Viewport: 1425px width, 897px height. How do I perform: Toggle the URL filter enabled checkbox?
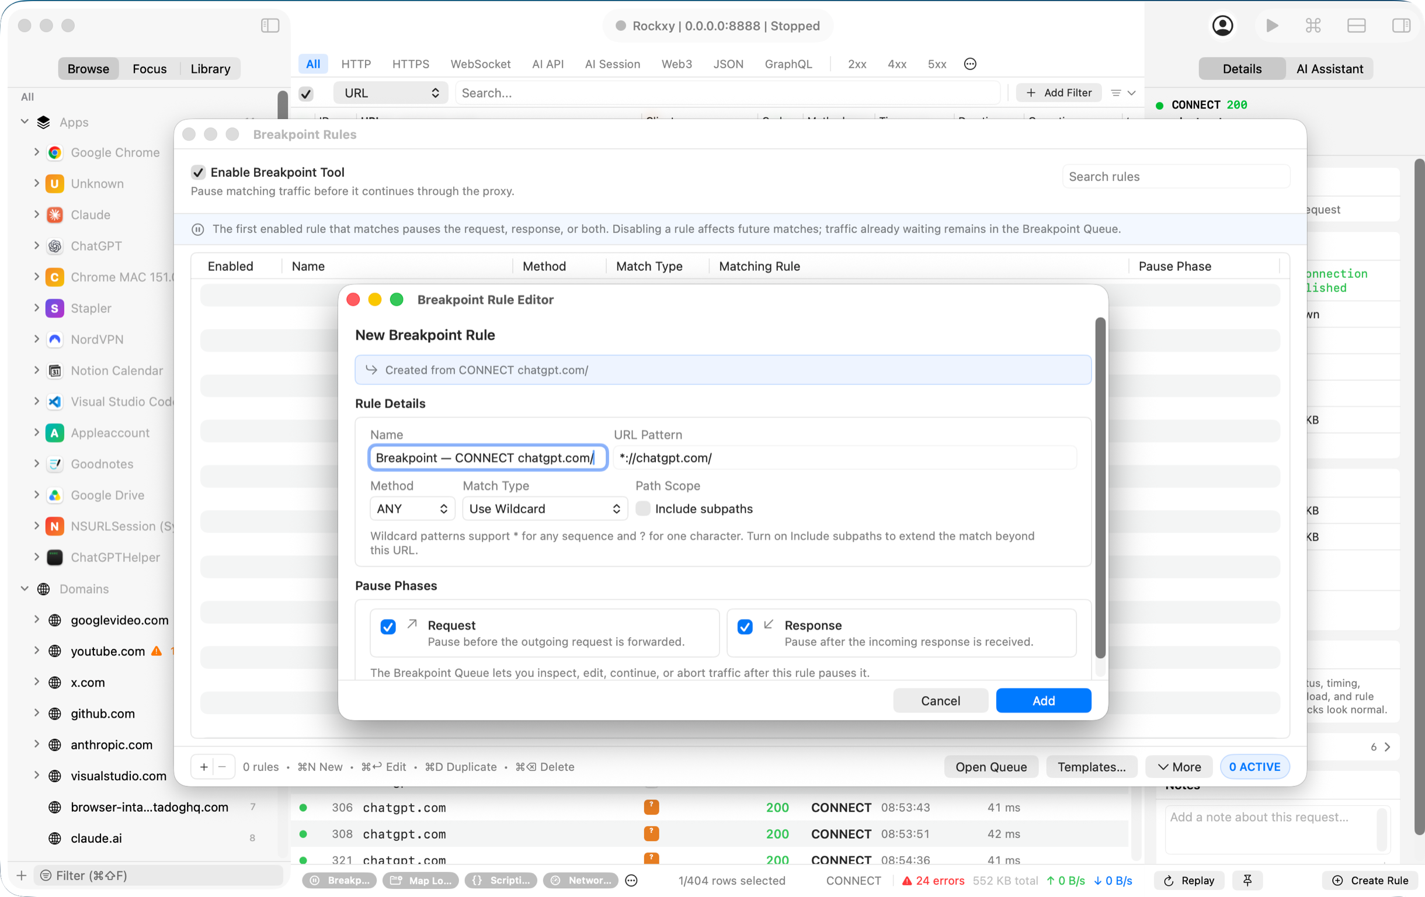[x=306, y=93]
